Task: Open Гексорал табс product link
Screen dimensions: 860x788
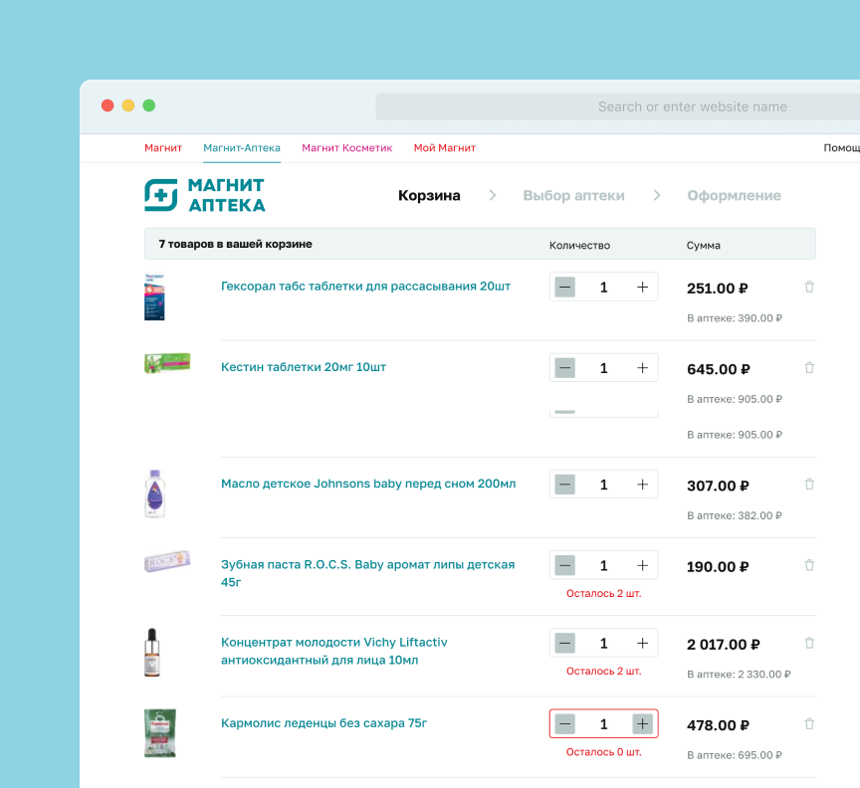Action: [x=365, y=287]
